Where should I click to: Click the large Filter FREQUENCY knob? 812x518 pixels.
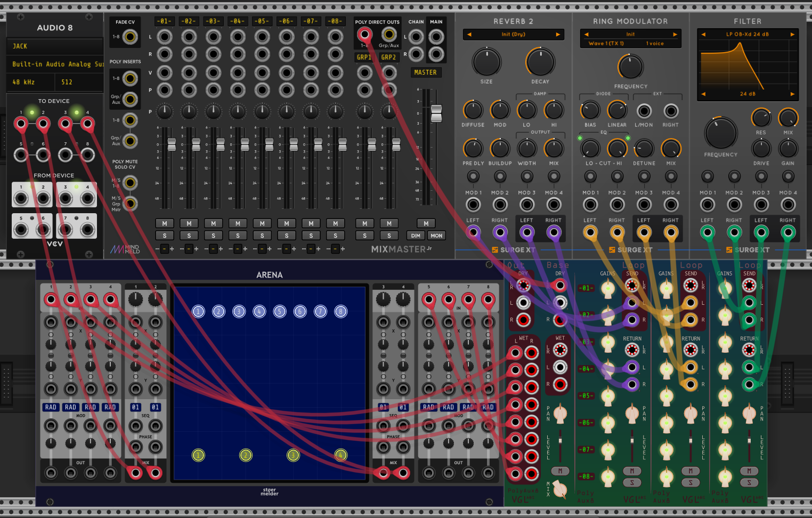pyautogui.click(x=721, y=133)
